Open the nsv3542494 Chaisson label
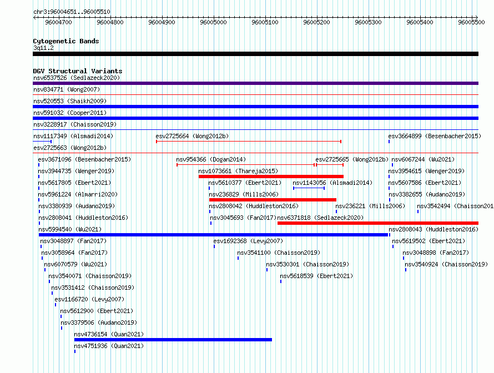 click(455, 206)
